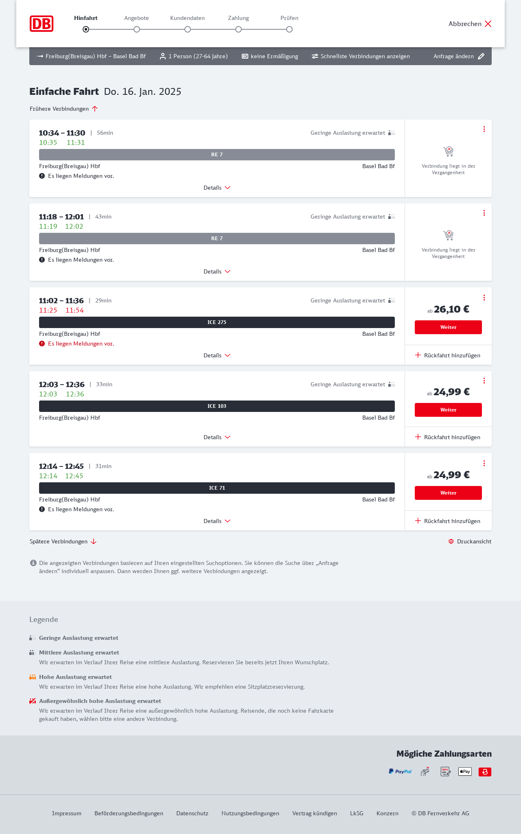This screenshot has width=521, height=834.
Task: Click the Apple Pay payment icon
Action: 465,771
